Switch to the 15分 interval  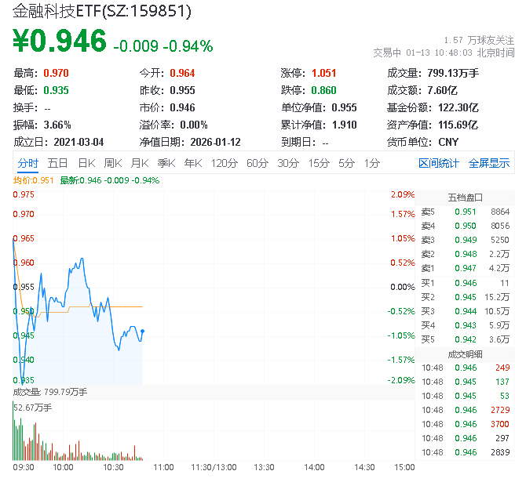(x=319, y=163)
